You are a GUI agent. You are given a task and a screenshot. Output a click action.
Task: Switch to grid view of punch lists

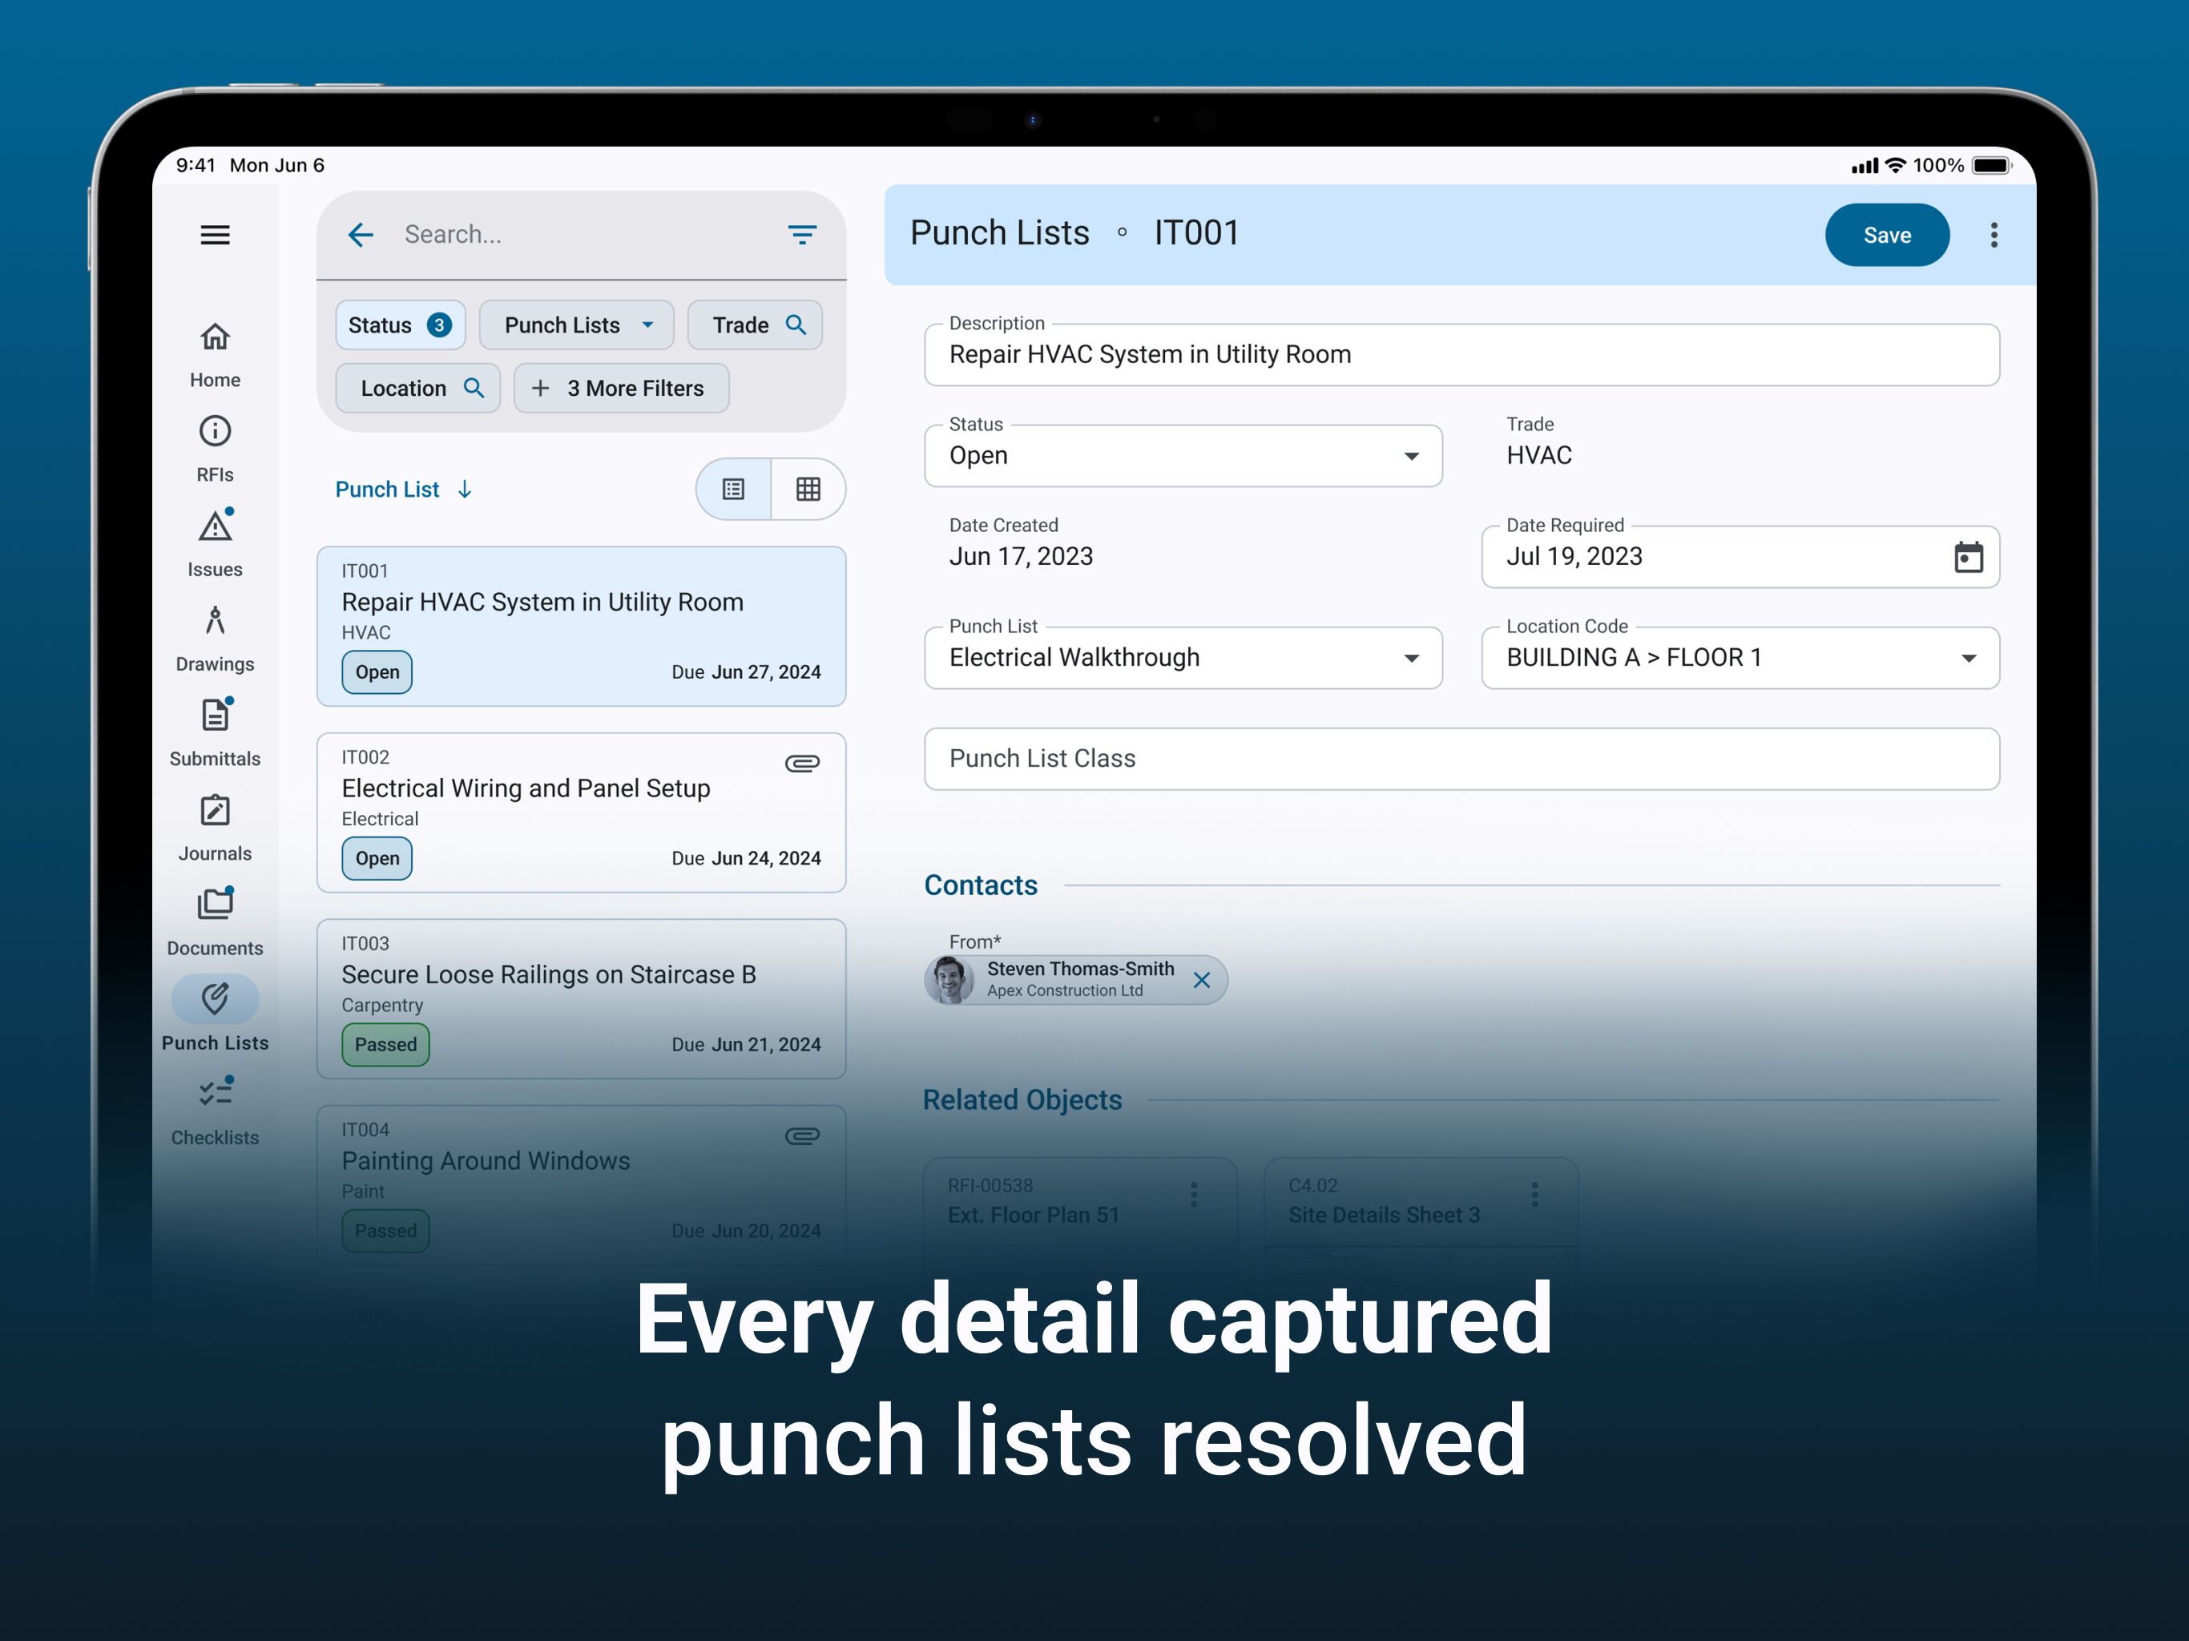(x=808, y=489)
